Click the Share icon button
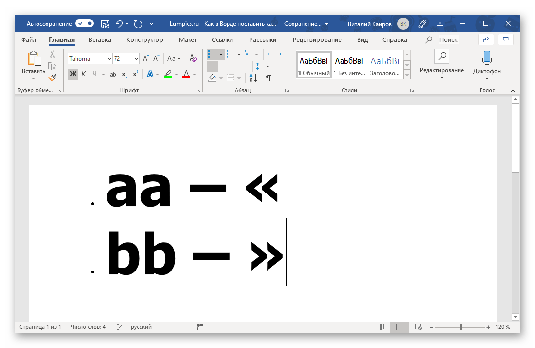 pyautogui.click(x=486, y=39)
